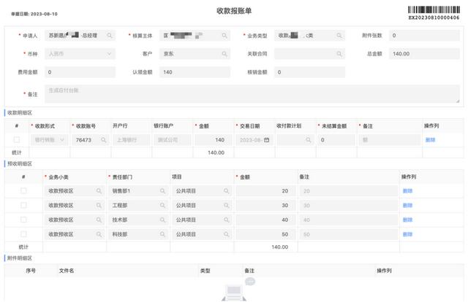Click the 总金额 140.00 field
468x302 pixels.
(424, 54)
